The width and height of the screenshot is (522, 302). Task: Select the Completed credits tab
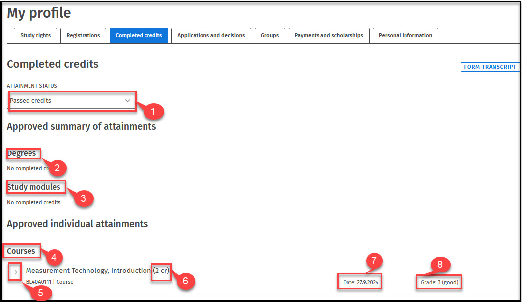click(x=139, y=35)
